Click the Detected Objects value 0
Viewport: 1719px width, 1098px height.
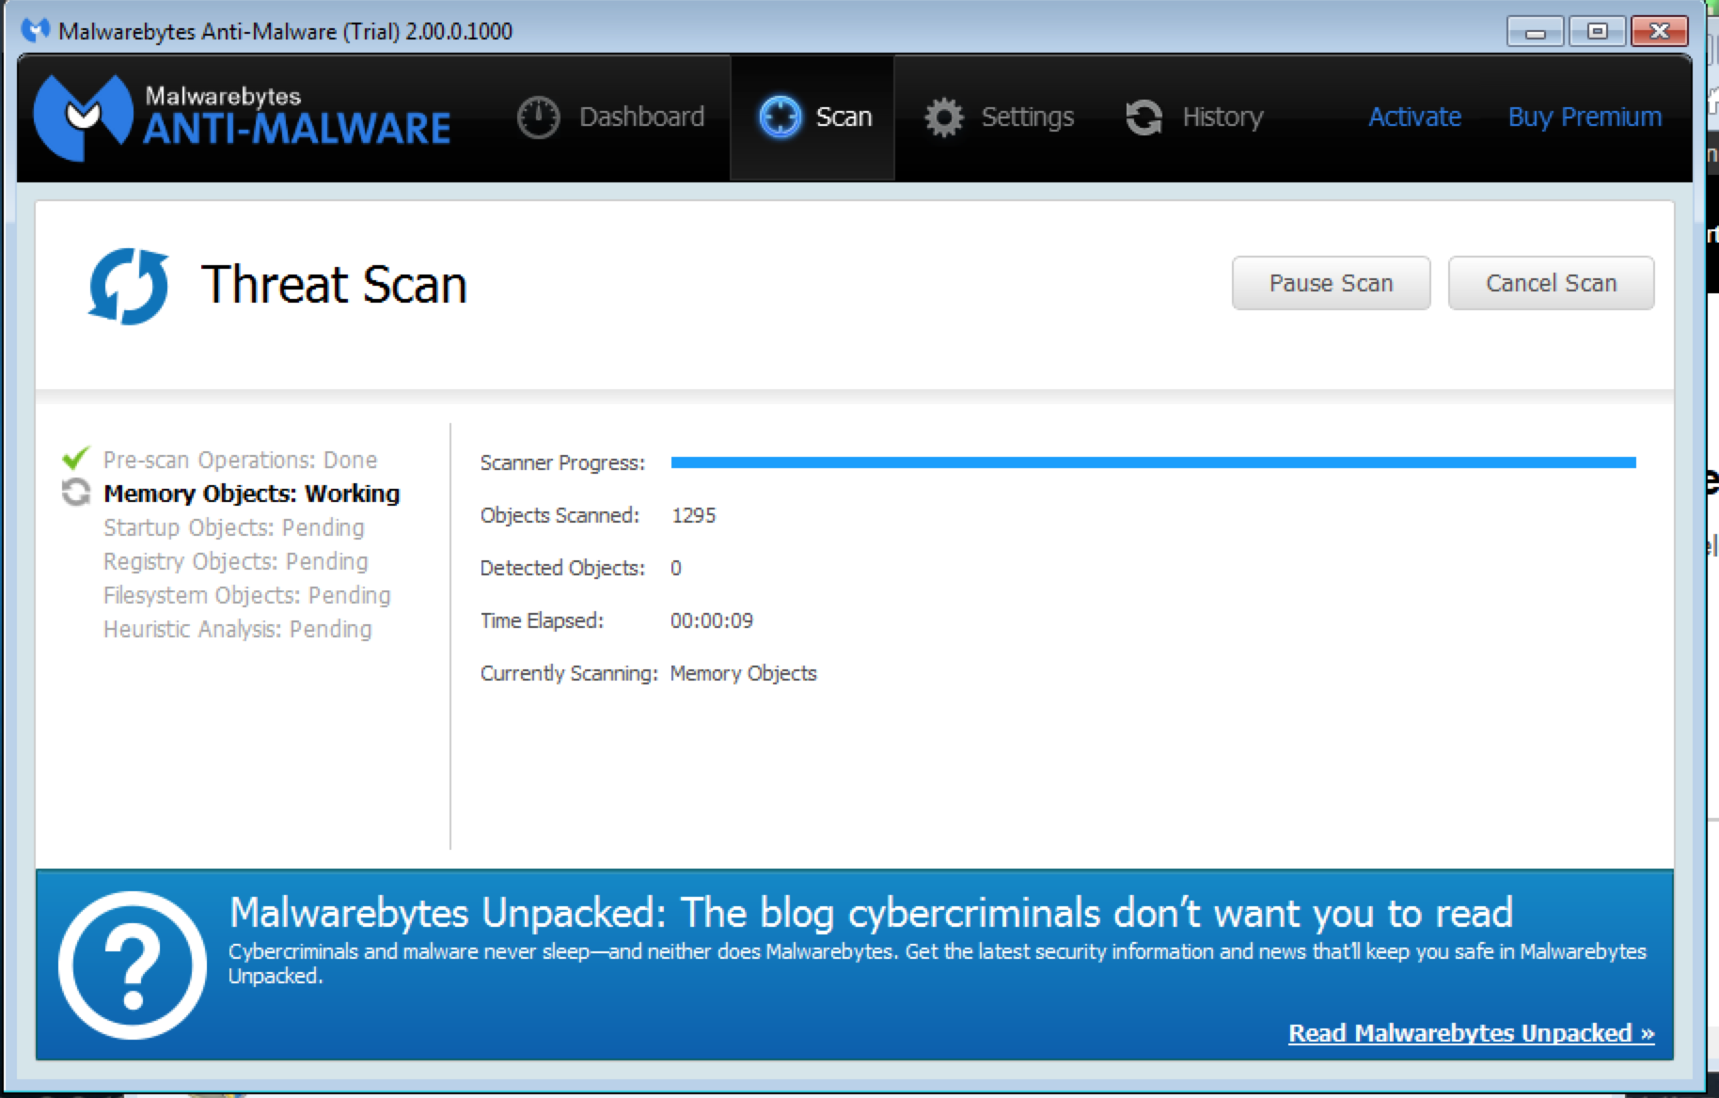[676, 568]
